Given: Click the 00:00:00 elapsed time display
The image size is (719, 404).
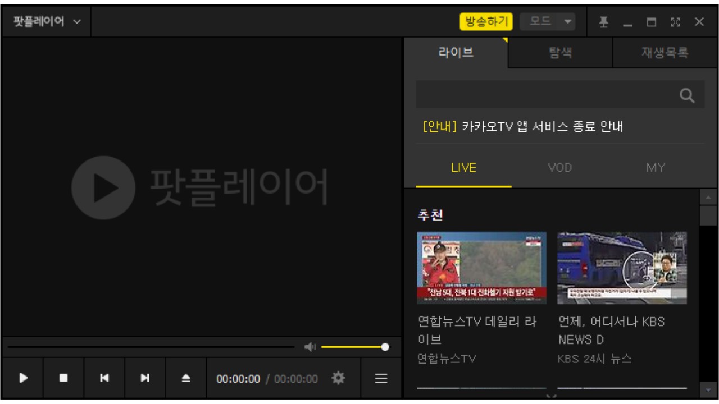Looking at the screenshot, I should point(238,379).
